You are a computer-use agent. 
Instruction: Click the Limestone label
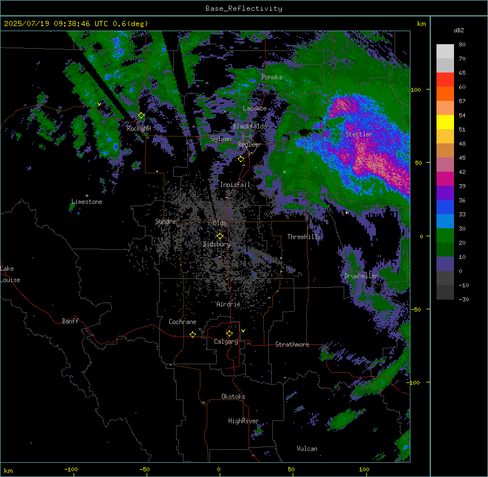point(87,202)
